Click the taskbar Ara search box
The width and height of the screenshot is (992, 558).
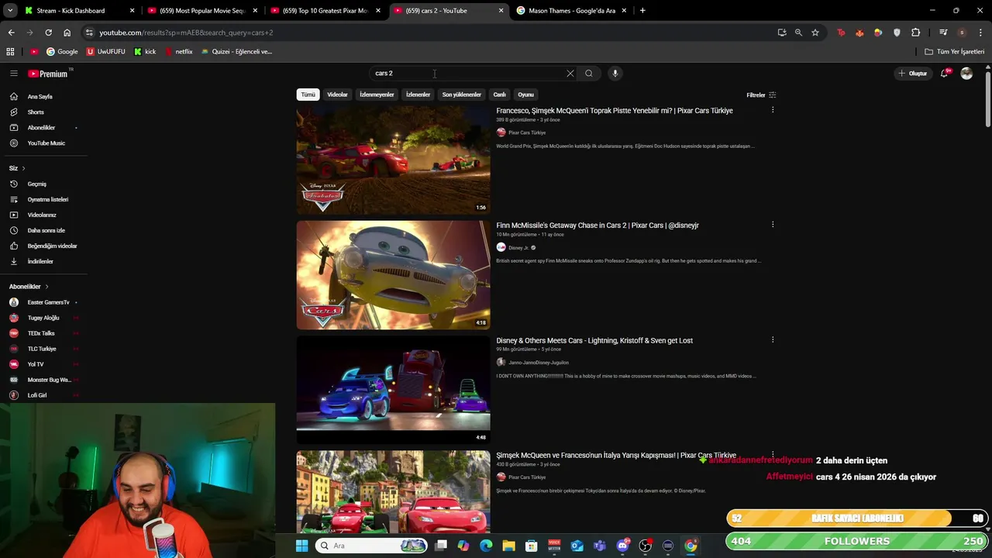pos(372,546)
